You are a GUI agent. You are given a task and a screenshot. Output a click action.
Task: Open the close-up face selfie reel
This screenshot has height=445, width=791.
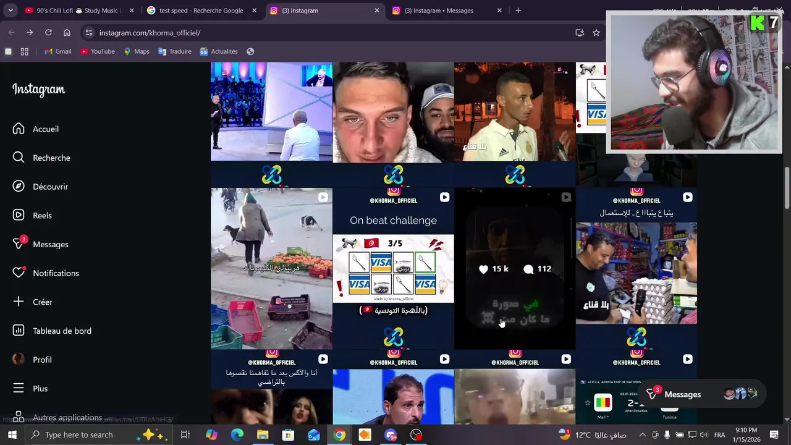pos(393,124)
